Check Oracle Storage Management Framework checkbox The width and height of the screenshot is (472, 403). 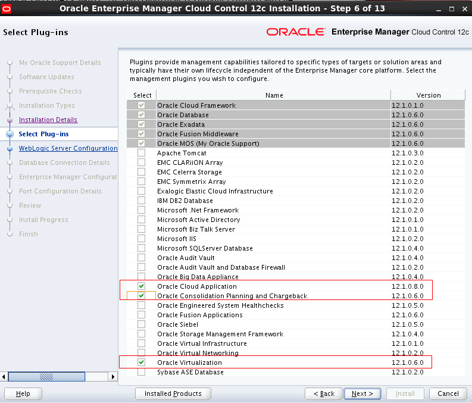[x=141, y=334]
